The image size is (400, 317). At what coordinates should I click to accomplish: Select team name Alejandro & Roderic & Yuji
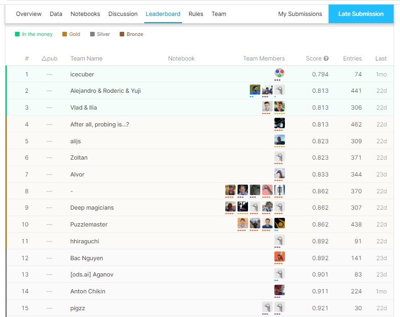tap(106, 91)
